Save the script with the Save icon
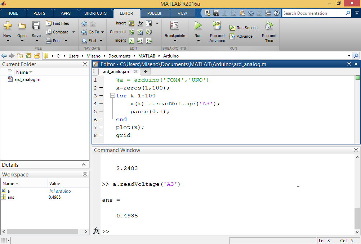Viewport: 361px width, 244px height. point(36,26)
